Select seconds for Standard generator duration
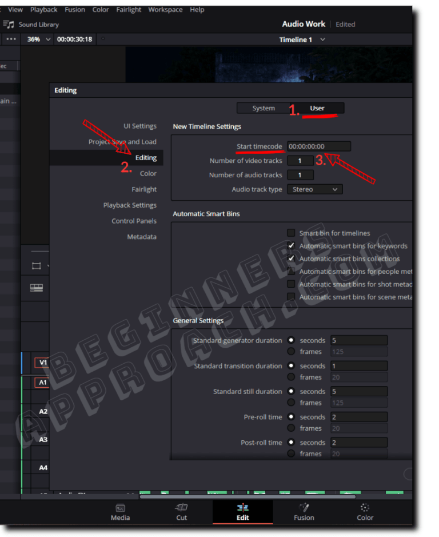Viewport: 439px width, 537px height. (291, 340)
